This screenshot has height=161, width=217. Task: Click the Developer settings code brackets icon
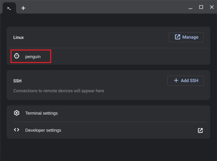click(17, 130)
